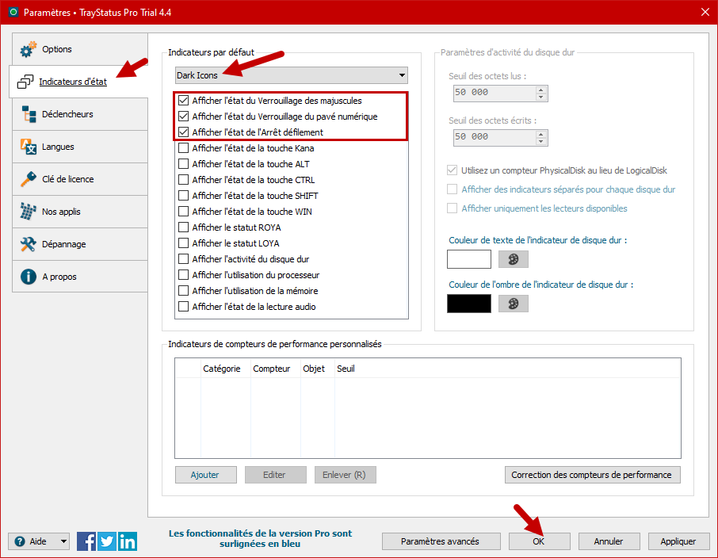Viewport: 718px width, 558px height.
Task: Click the Compteur column header
Action: point(275,369)
